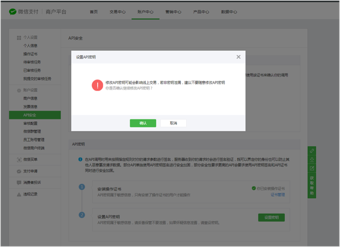Close the 设置API密钥 dialog with X
The height and width of the screenshot is (247, 340).
pos(238,57)
